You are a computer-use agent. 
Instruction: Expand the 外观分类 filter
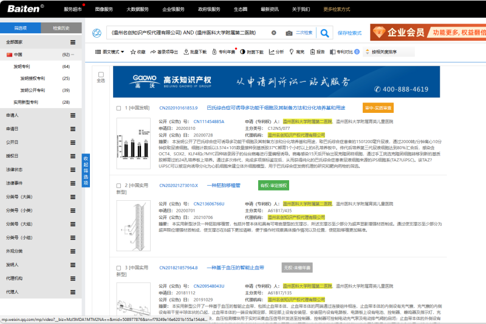[x=73, y=252]
